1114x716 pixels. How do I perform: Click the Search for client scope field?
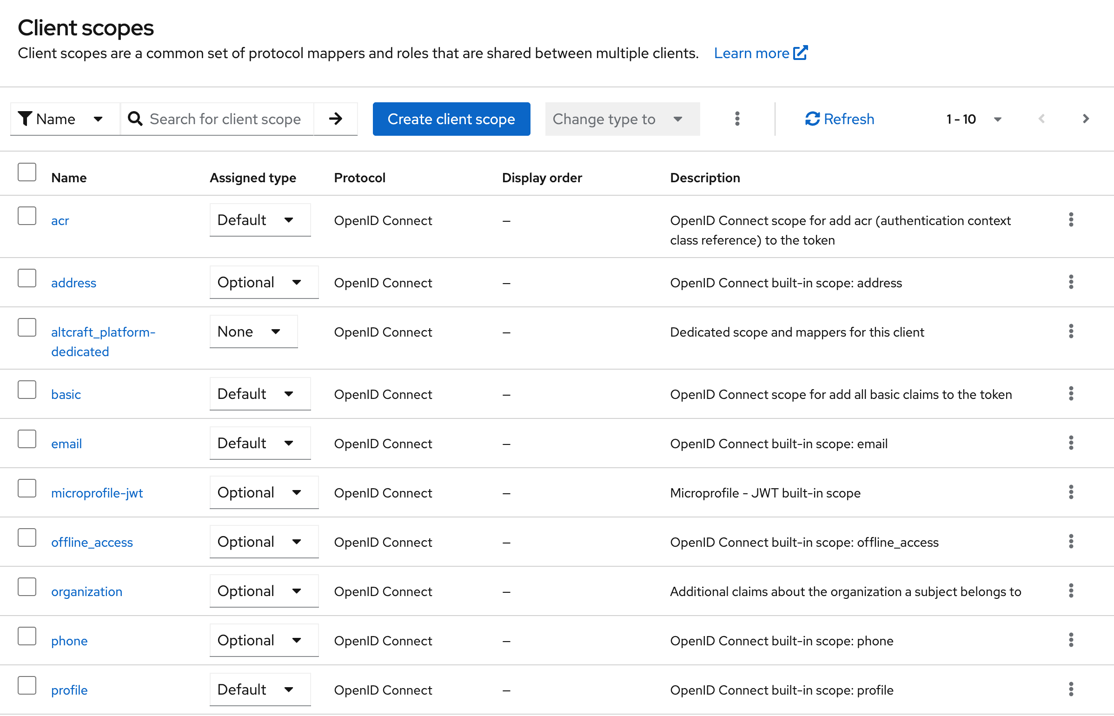click(225, 119)
